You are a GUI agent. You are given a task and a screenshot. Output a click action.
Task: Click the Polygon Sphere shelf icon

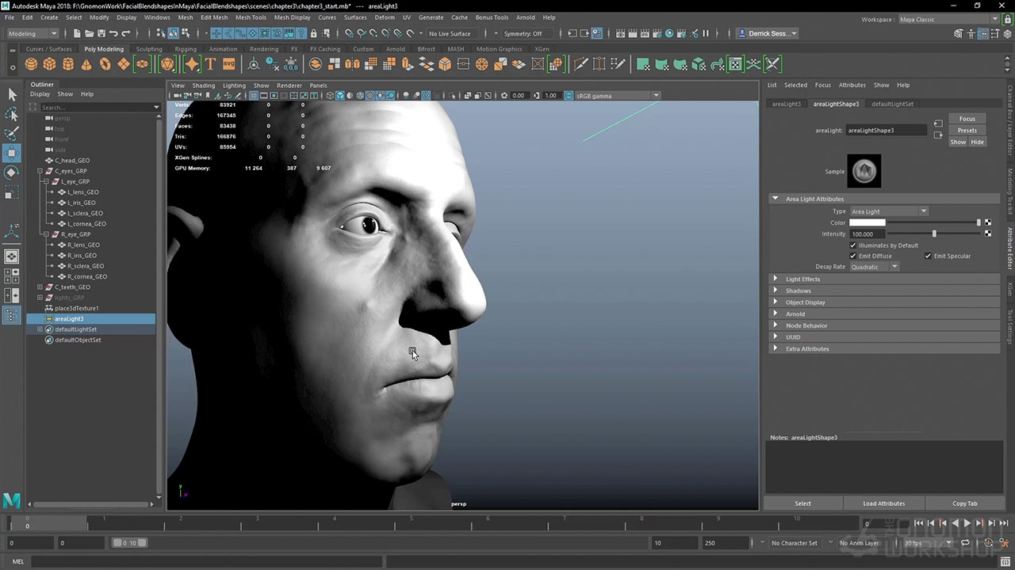(x=31, y=64)
